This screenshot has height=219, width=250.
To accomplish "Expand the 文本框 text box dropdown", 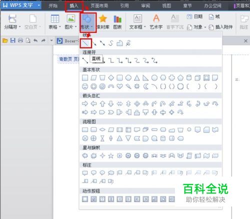I will [145, 27].
